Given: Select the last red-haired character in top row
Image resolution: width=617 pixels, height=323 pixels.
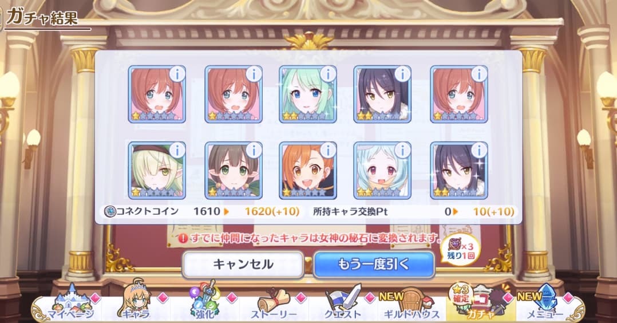Looking at the screenshot, I should click(x=459, y=94).
